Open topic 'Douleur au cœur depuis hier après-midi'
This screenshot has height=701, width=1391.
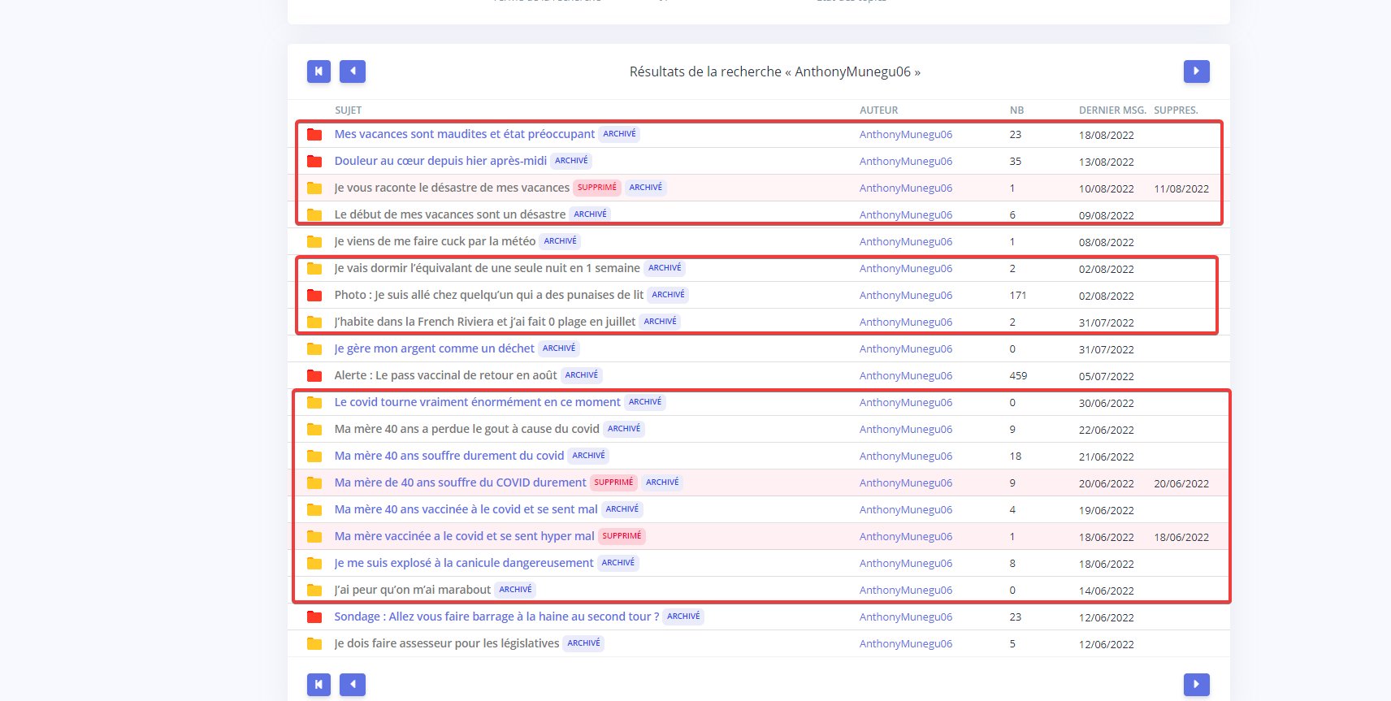[x=440, y=161]
